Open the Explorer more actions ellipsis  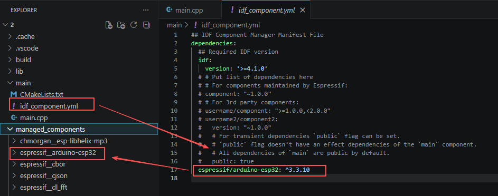tap(146, 10)
